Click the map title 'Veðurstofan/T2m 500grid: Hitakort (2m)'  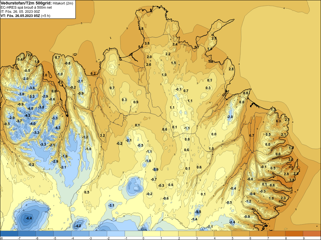(x=37, y=3)
